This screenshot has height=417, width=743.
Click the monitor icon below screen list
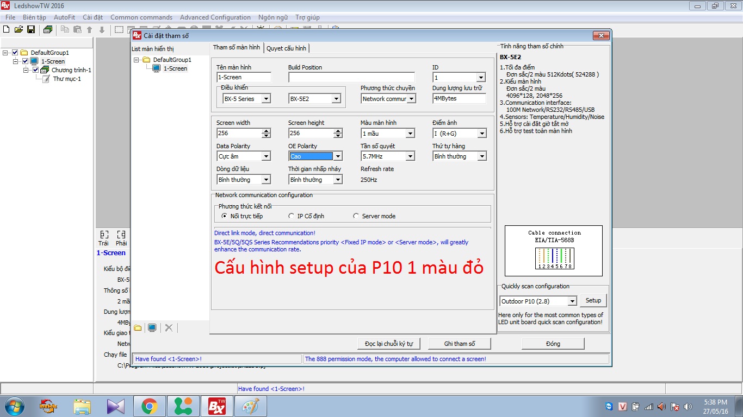coord(152,327)
